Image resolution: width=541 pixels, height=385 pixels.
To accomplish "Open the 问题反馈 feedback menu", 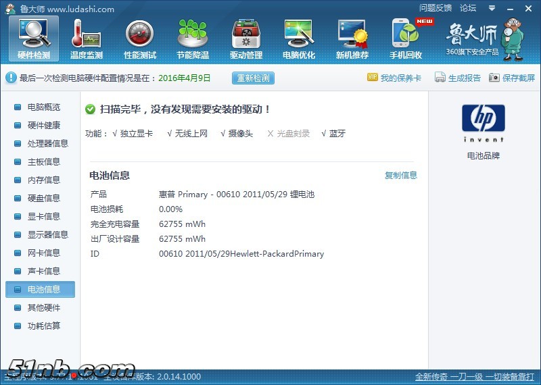I will (435, 8).
